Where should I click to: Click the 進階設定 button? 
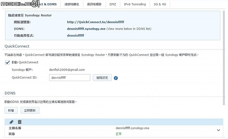pos(102,78)
